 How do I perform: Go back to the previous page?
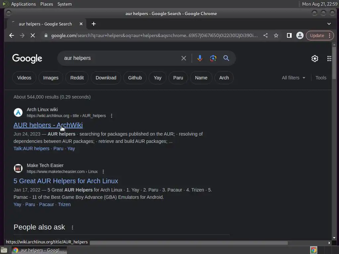tap(12, 35)
